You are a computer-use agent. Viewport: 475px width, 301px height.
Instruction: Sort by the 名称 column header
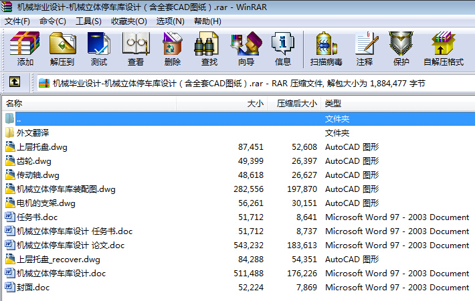[90, 104]
